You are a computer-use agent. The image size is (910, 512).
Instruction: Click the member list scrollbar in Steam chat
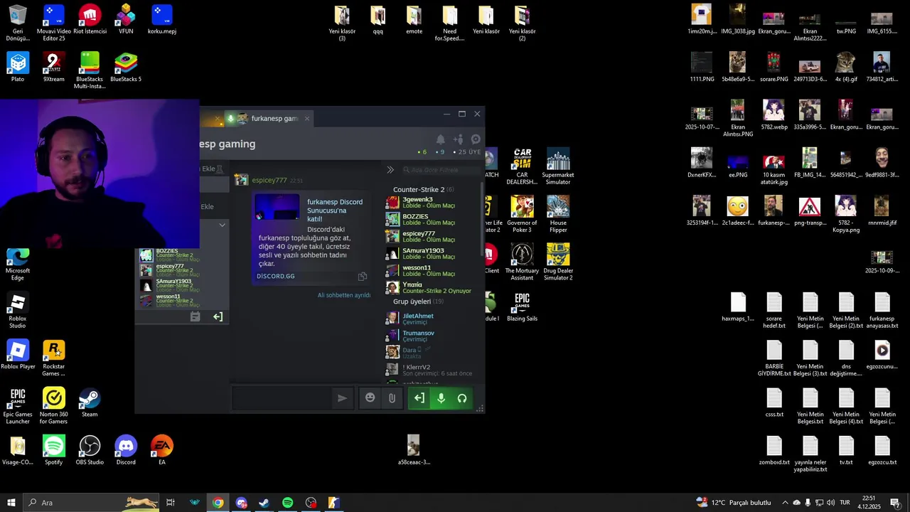click(x=483, y=220)
